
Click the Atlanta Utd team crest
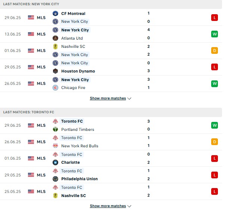[55, 38]
